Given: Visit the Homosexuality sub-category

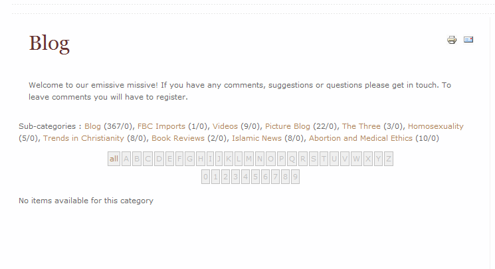Looking at the screenshot, I should point(436,126).
